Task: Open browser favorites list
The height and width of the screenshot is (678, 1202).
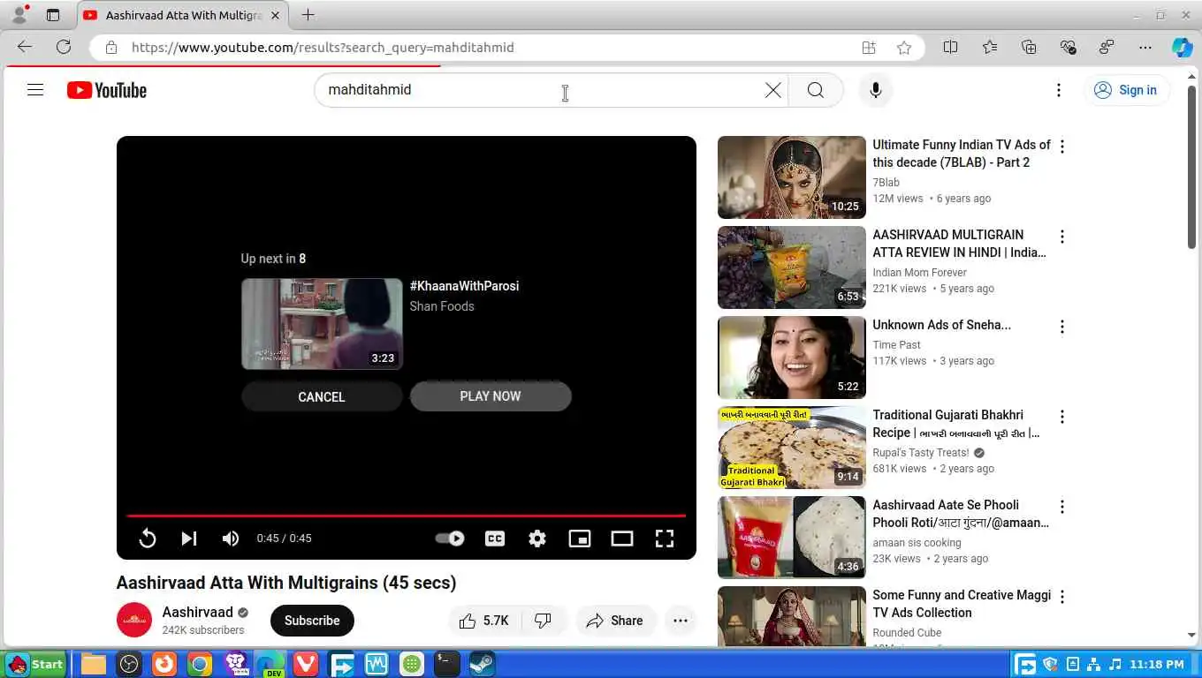Action: (x=990, y=48)
